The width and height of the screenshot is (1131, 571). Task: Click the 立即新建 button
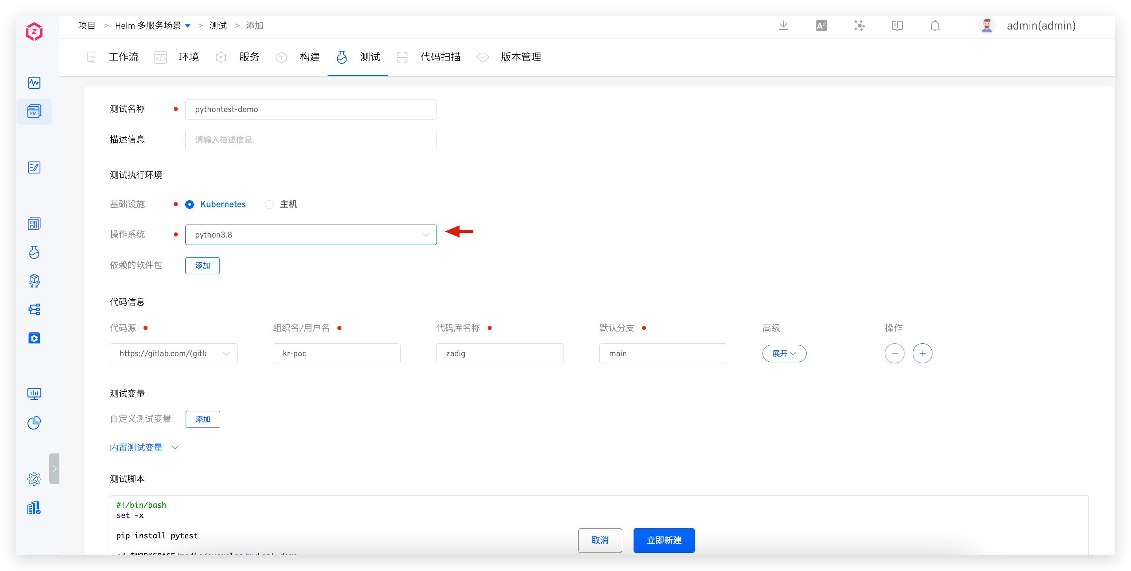[663, 540]
